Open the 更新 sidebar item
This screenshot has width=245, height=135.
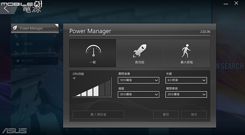click(x=24, y=20)
